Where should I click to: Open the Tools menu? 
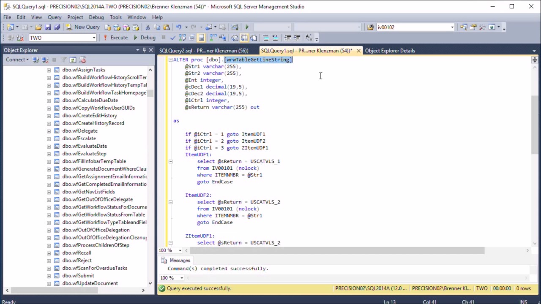tap(115, 17)
